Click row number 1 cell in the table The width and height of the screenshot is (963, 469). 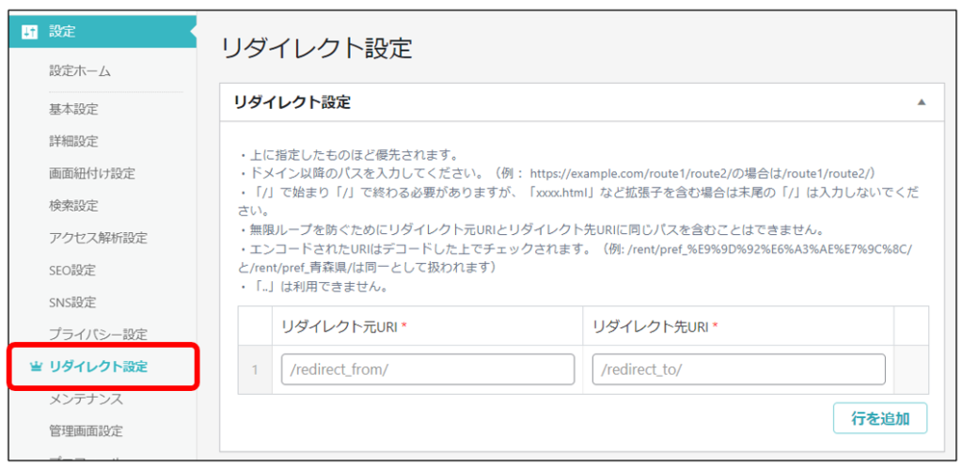255,369
